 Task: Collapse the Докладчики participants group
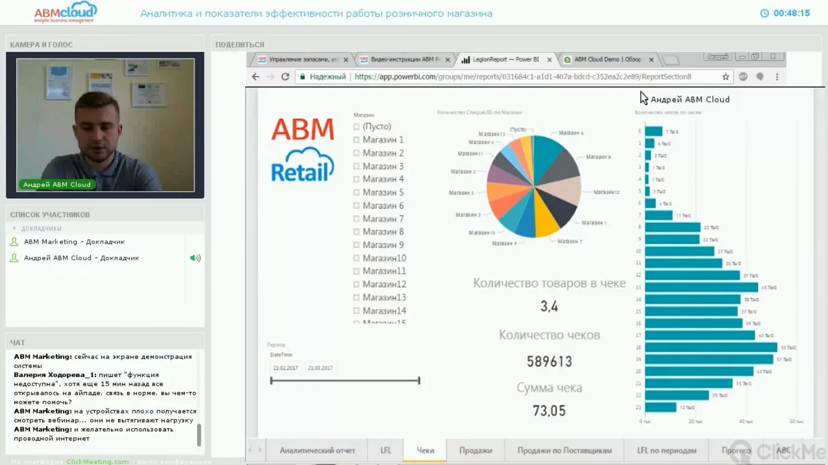coord(14,229)
